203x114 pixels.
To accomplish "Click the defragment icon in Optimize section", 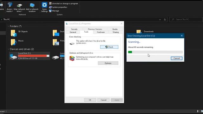I will (72, 58).
